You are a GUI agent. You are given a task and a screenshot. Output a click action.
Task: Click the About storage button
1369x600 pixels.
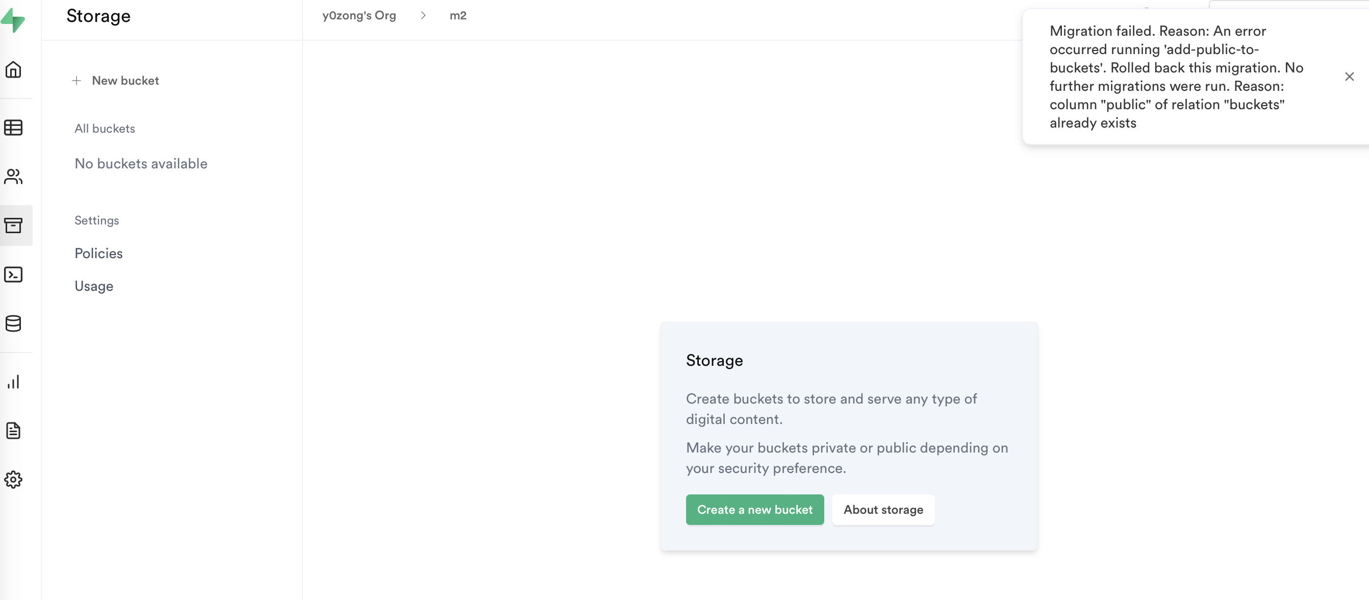click(883, 510)
